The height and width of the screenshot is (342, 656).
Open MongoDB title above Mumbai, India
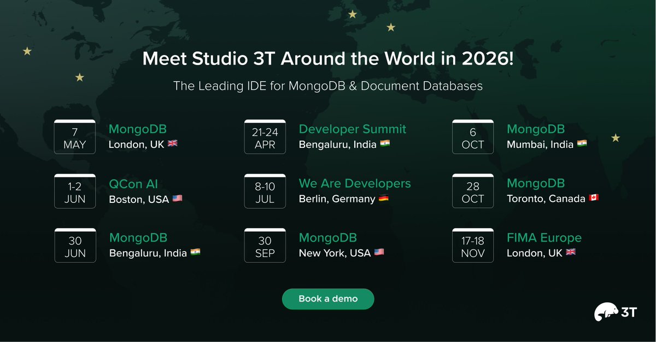tap(536, 129)
